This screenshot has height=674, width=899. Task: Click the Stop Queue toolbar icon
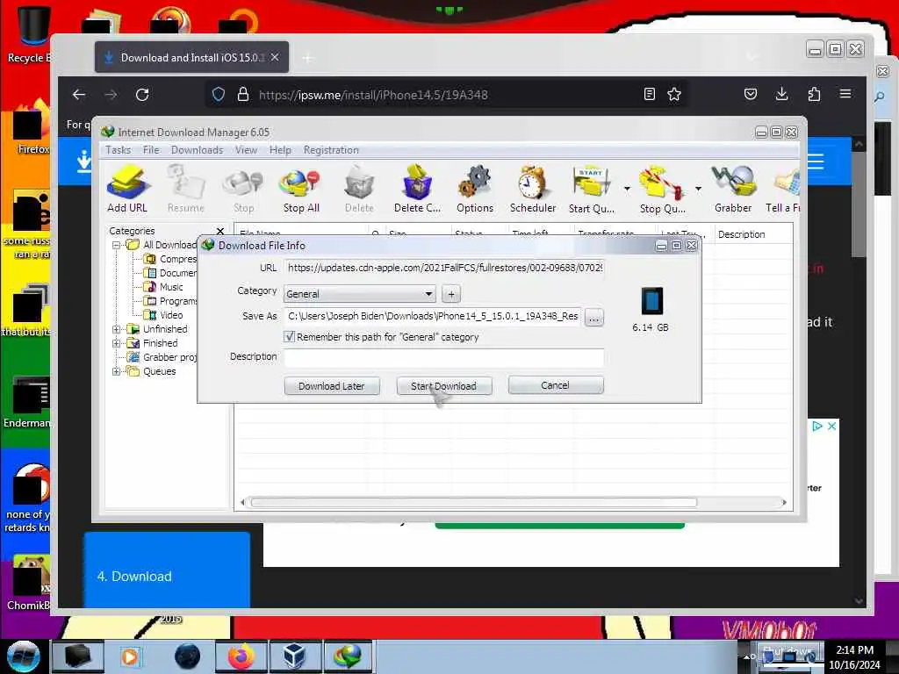click(x=662, y=190)
